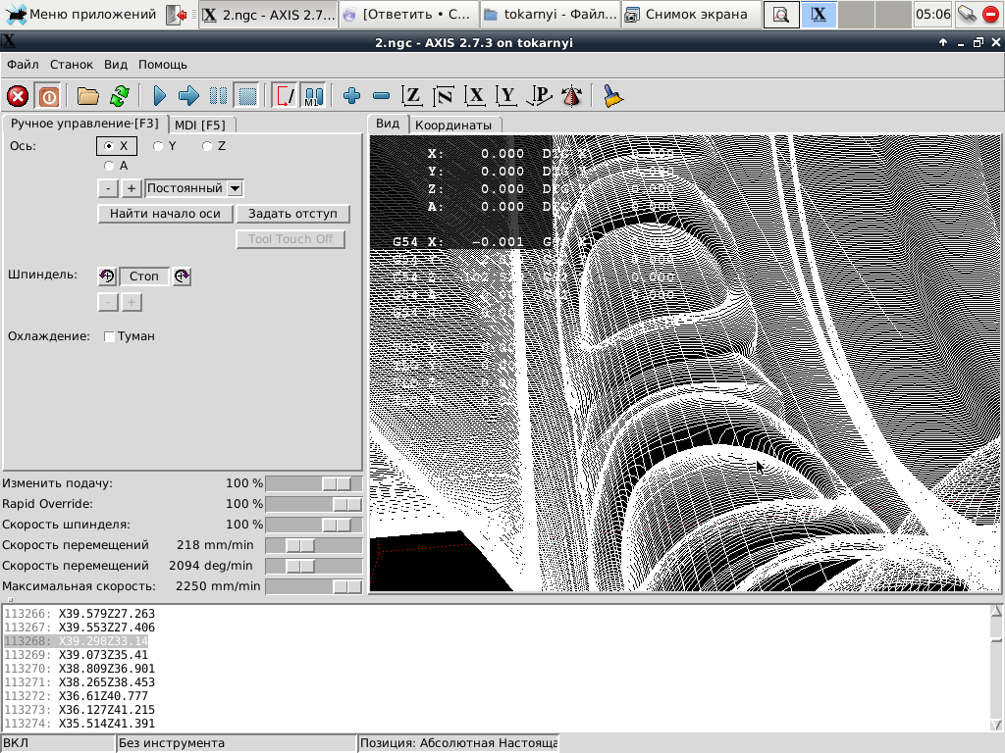Select the A axis radio button

(x=109, y=166)
